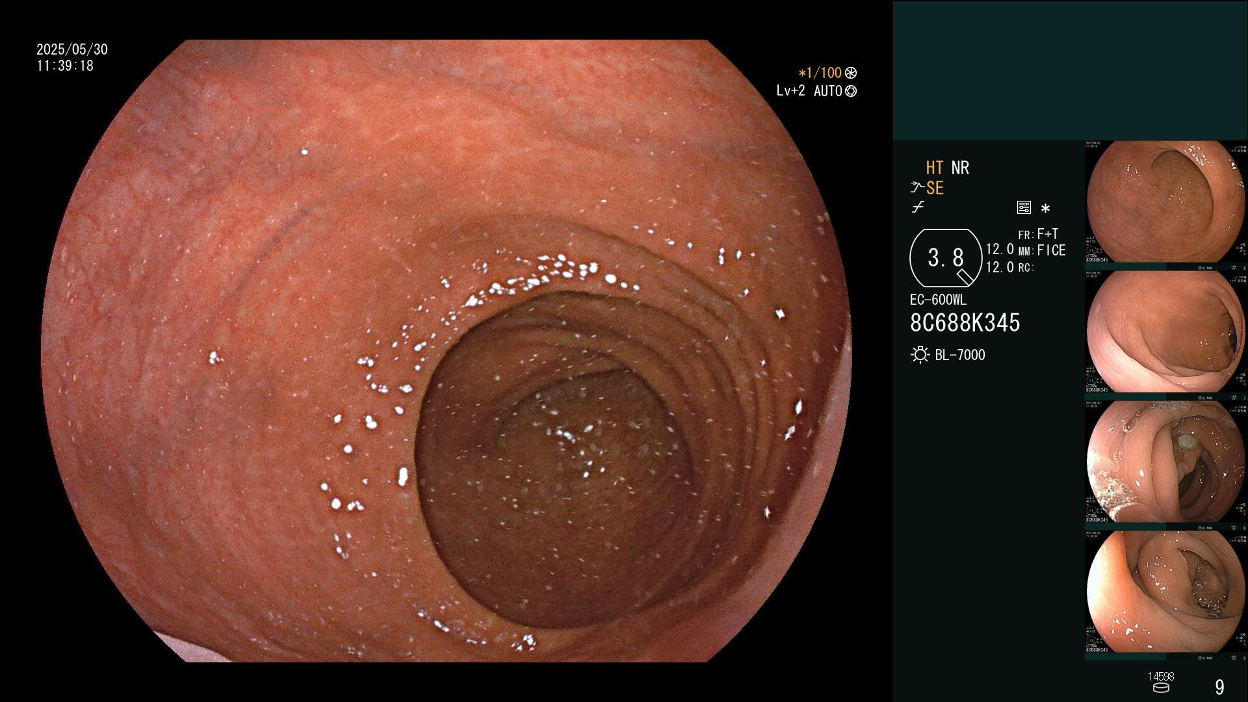Open captured thumbnail numbered 7
This screenshot has height=702, width=1248.
click(x=1166, y=331)
